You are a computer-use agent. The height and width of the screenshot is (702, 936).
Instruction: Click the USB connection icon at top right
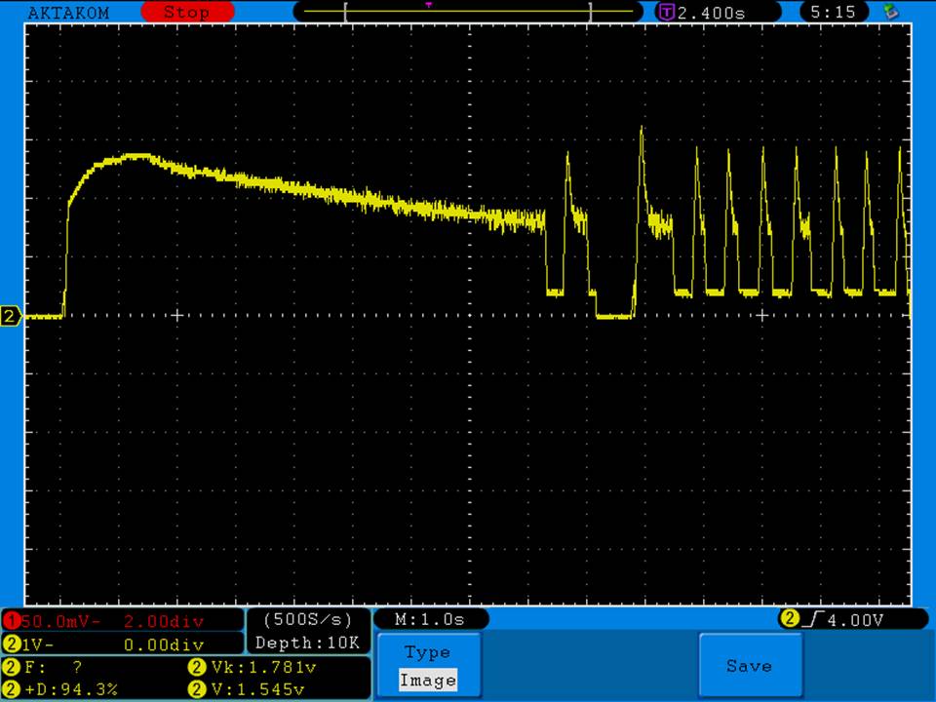889,13
